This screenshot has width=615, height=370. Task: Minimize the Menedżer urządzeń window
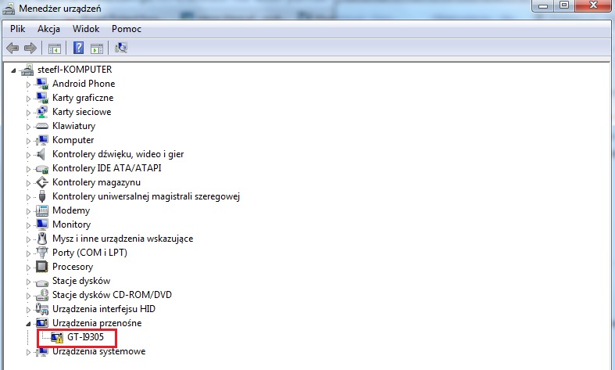pyautogui.click(x=543, y=5)
